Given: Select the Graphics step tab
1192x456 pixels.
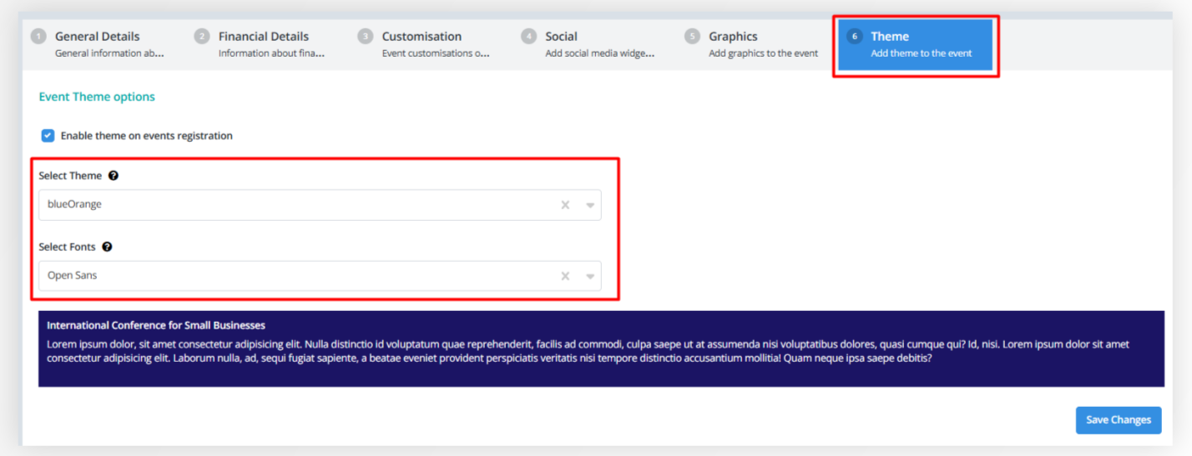Looking at the screenshot, I should tap(756, 44).
